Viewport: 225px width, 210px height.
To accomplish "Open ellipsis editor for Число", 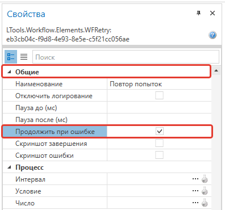I will pyautogui.click(x=195, y=203).
